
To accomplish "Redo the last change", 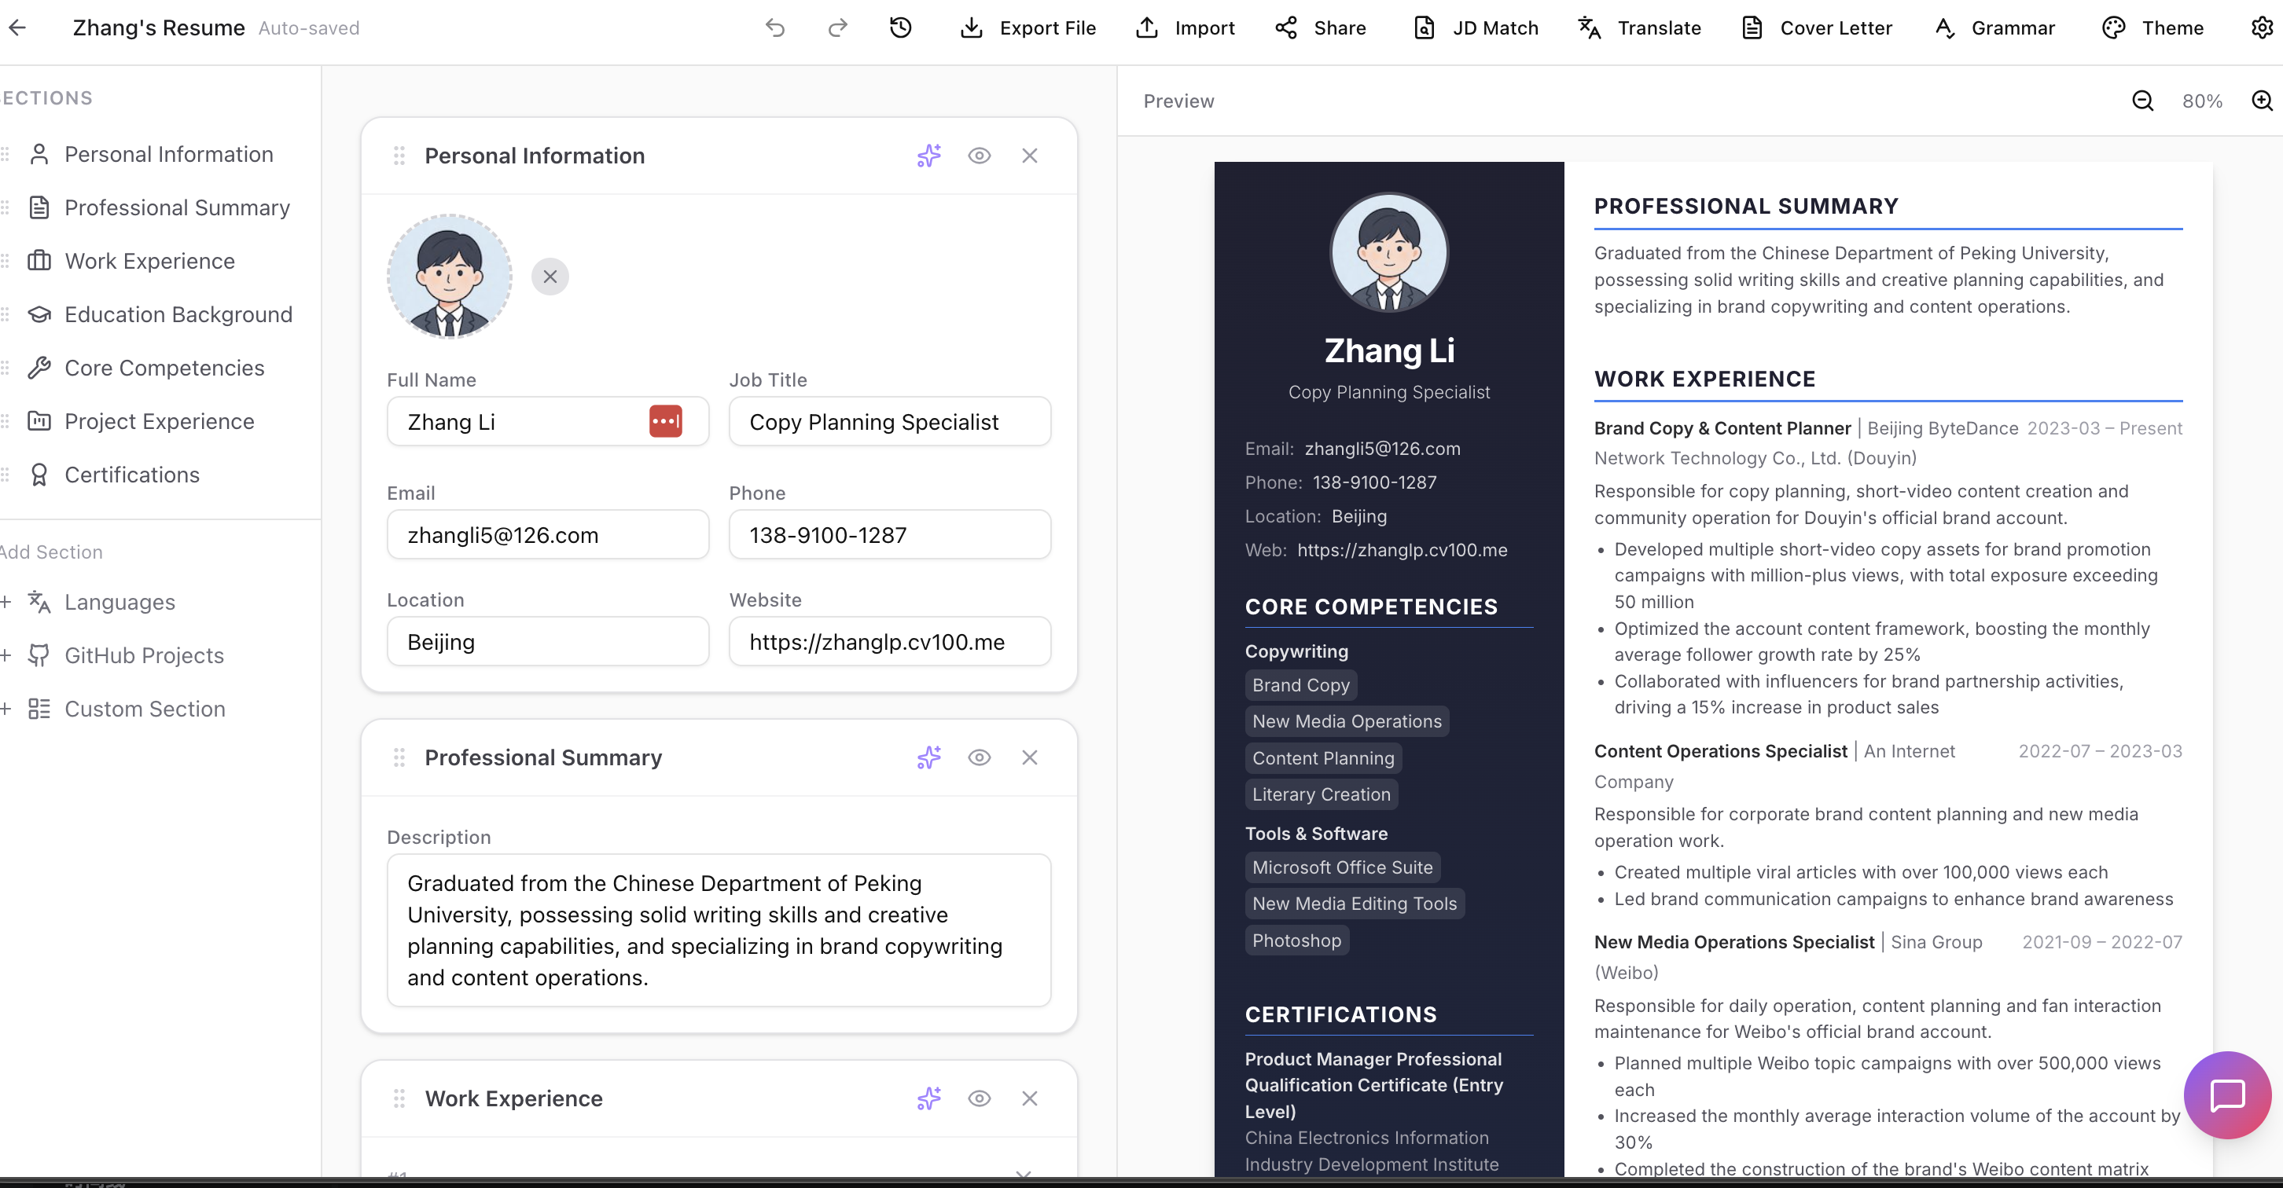I will [836, 27].
